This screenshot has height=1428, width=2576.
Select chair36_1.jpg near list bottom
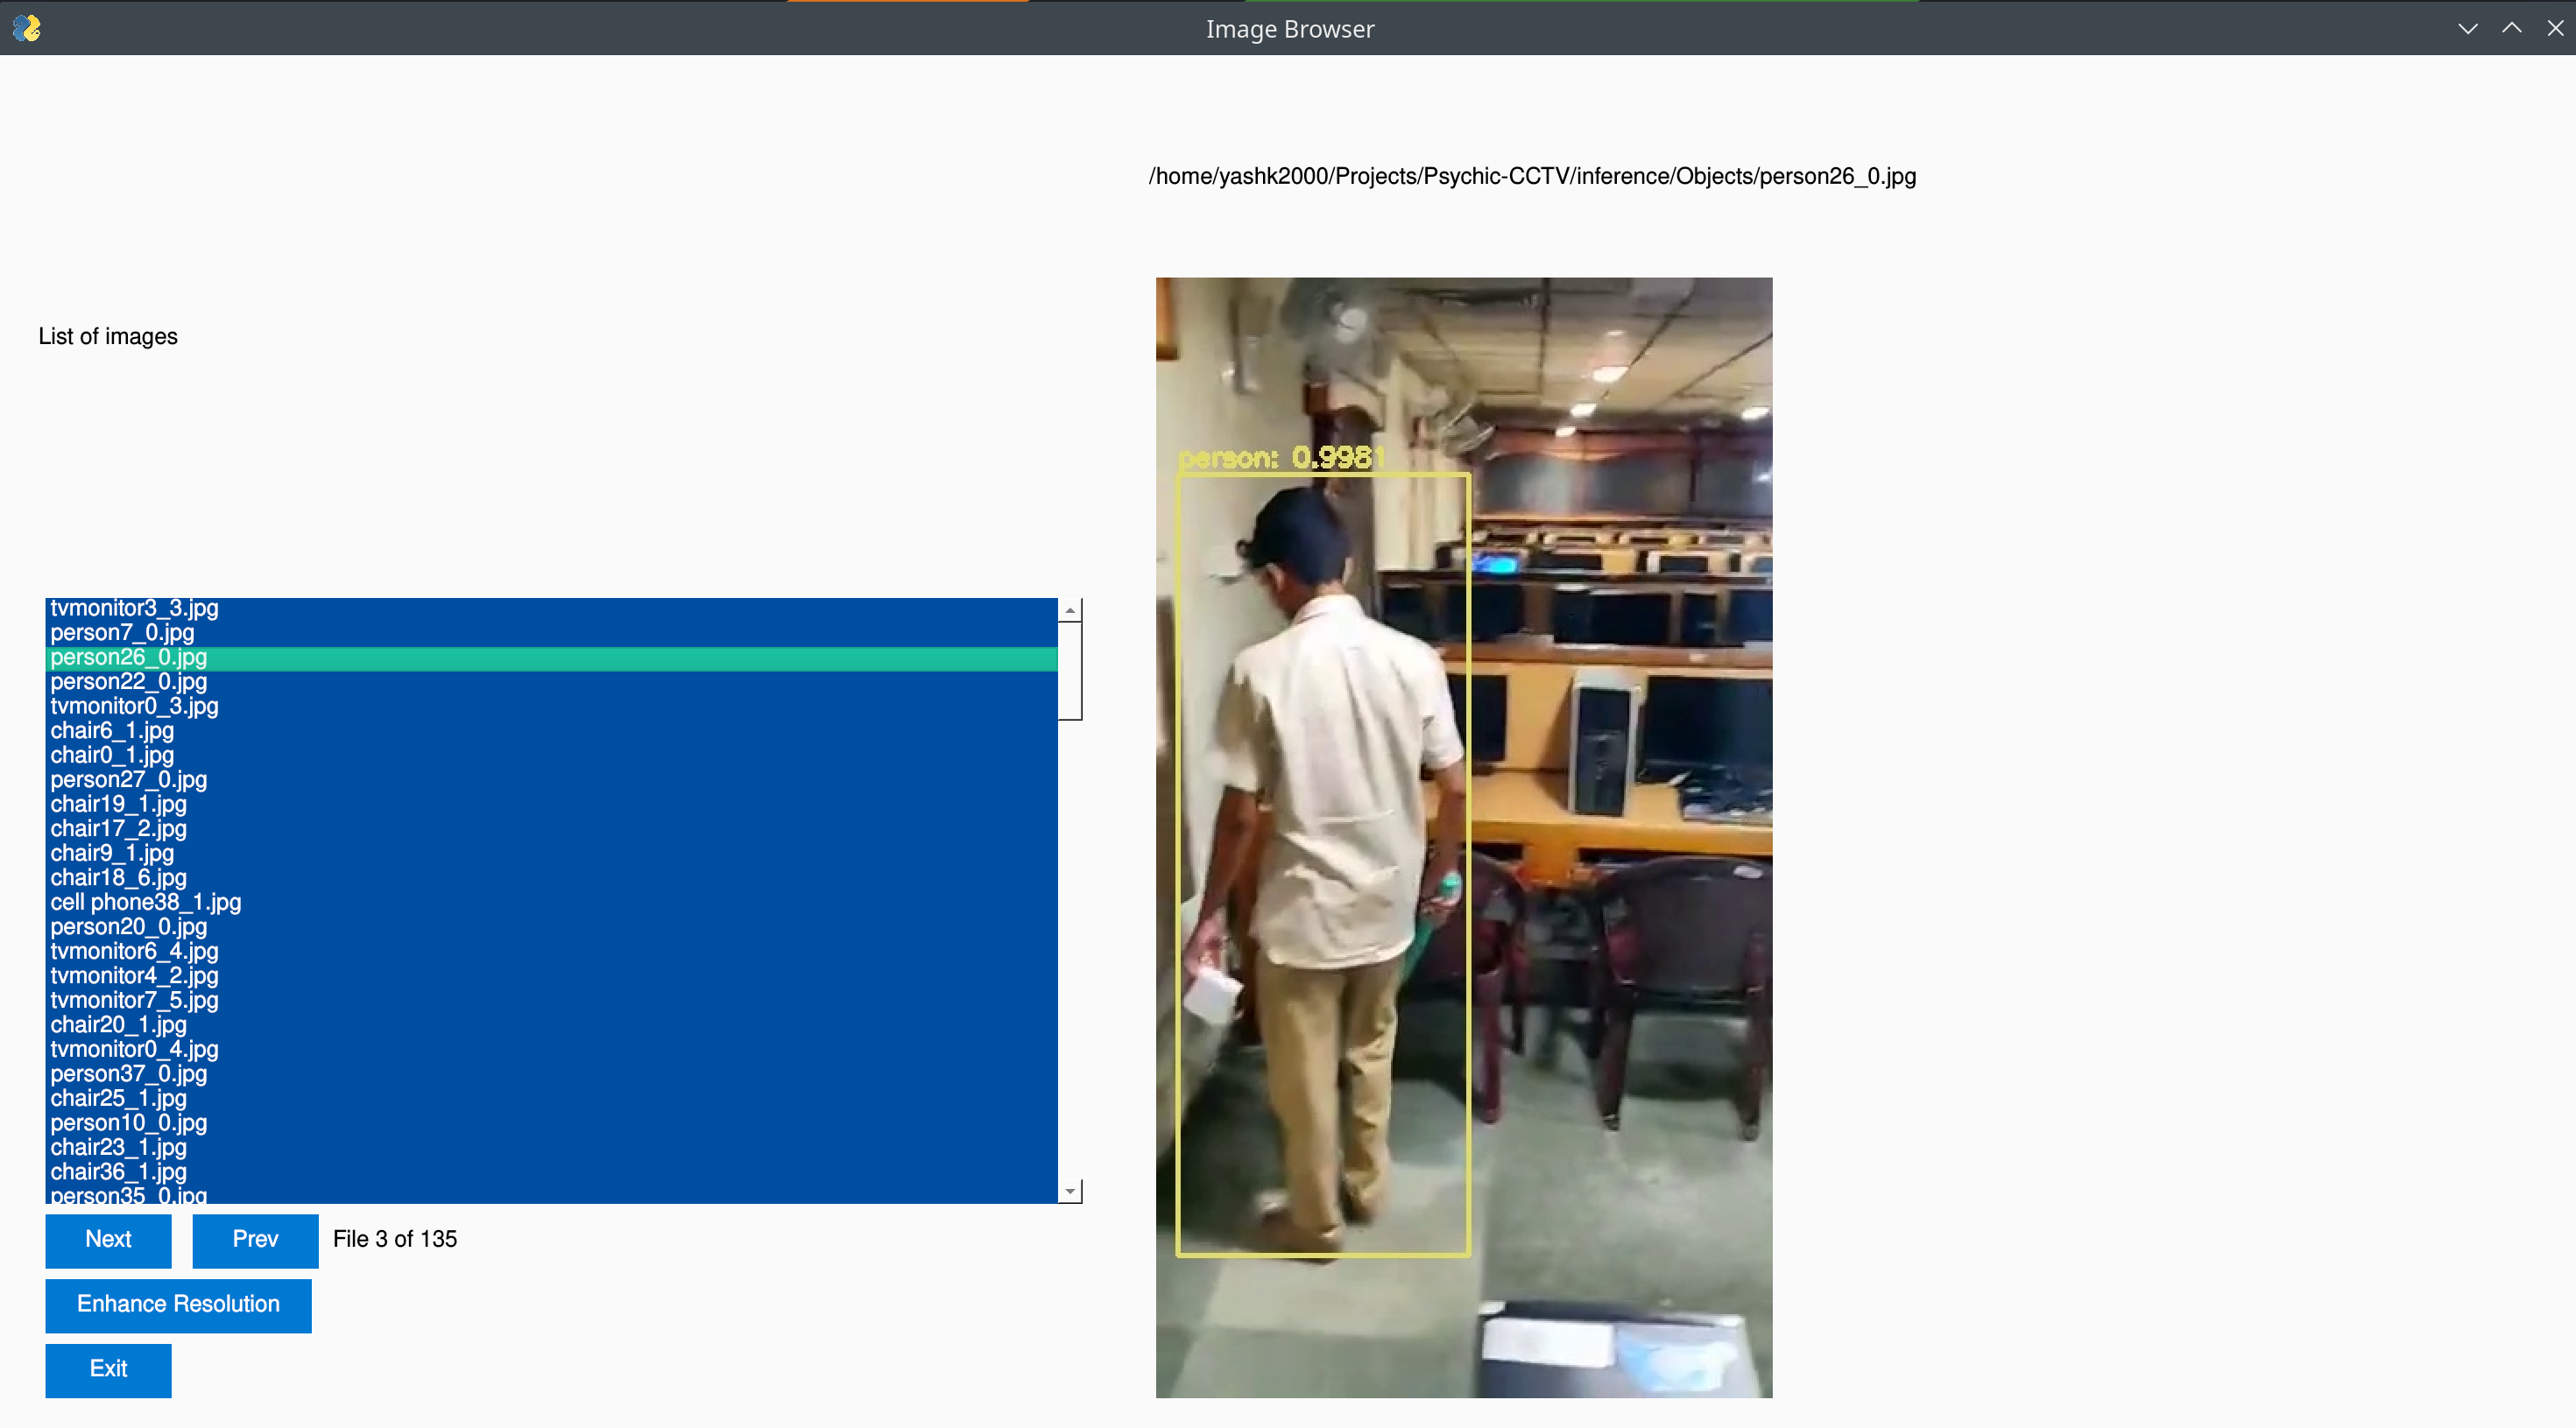pos(118,1171)
